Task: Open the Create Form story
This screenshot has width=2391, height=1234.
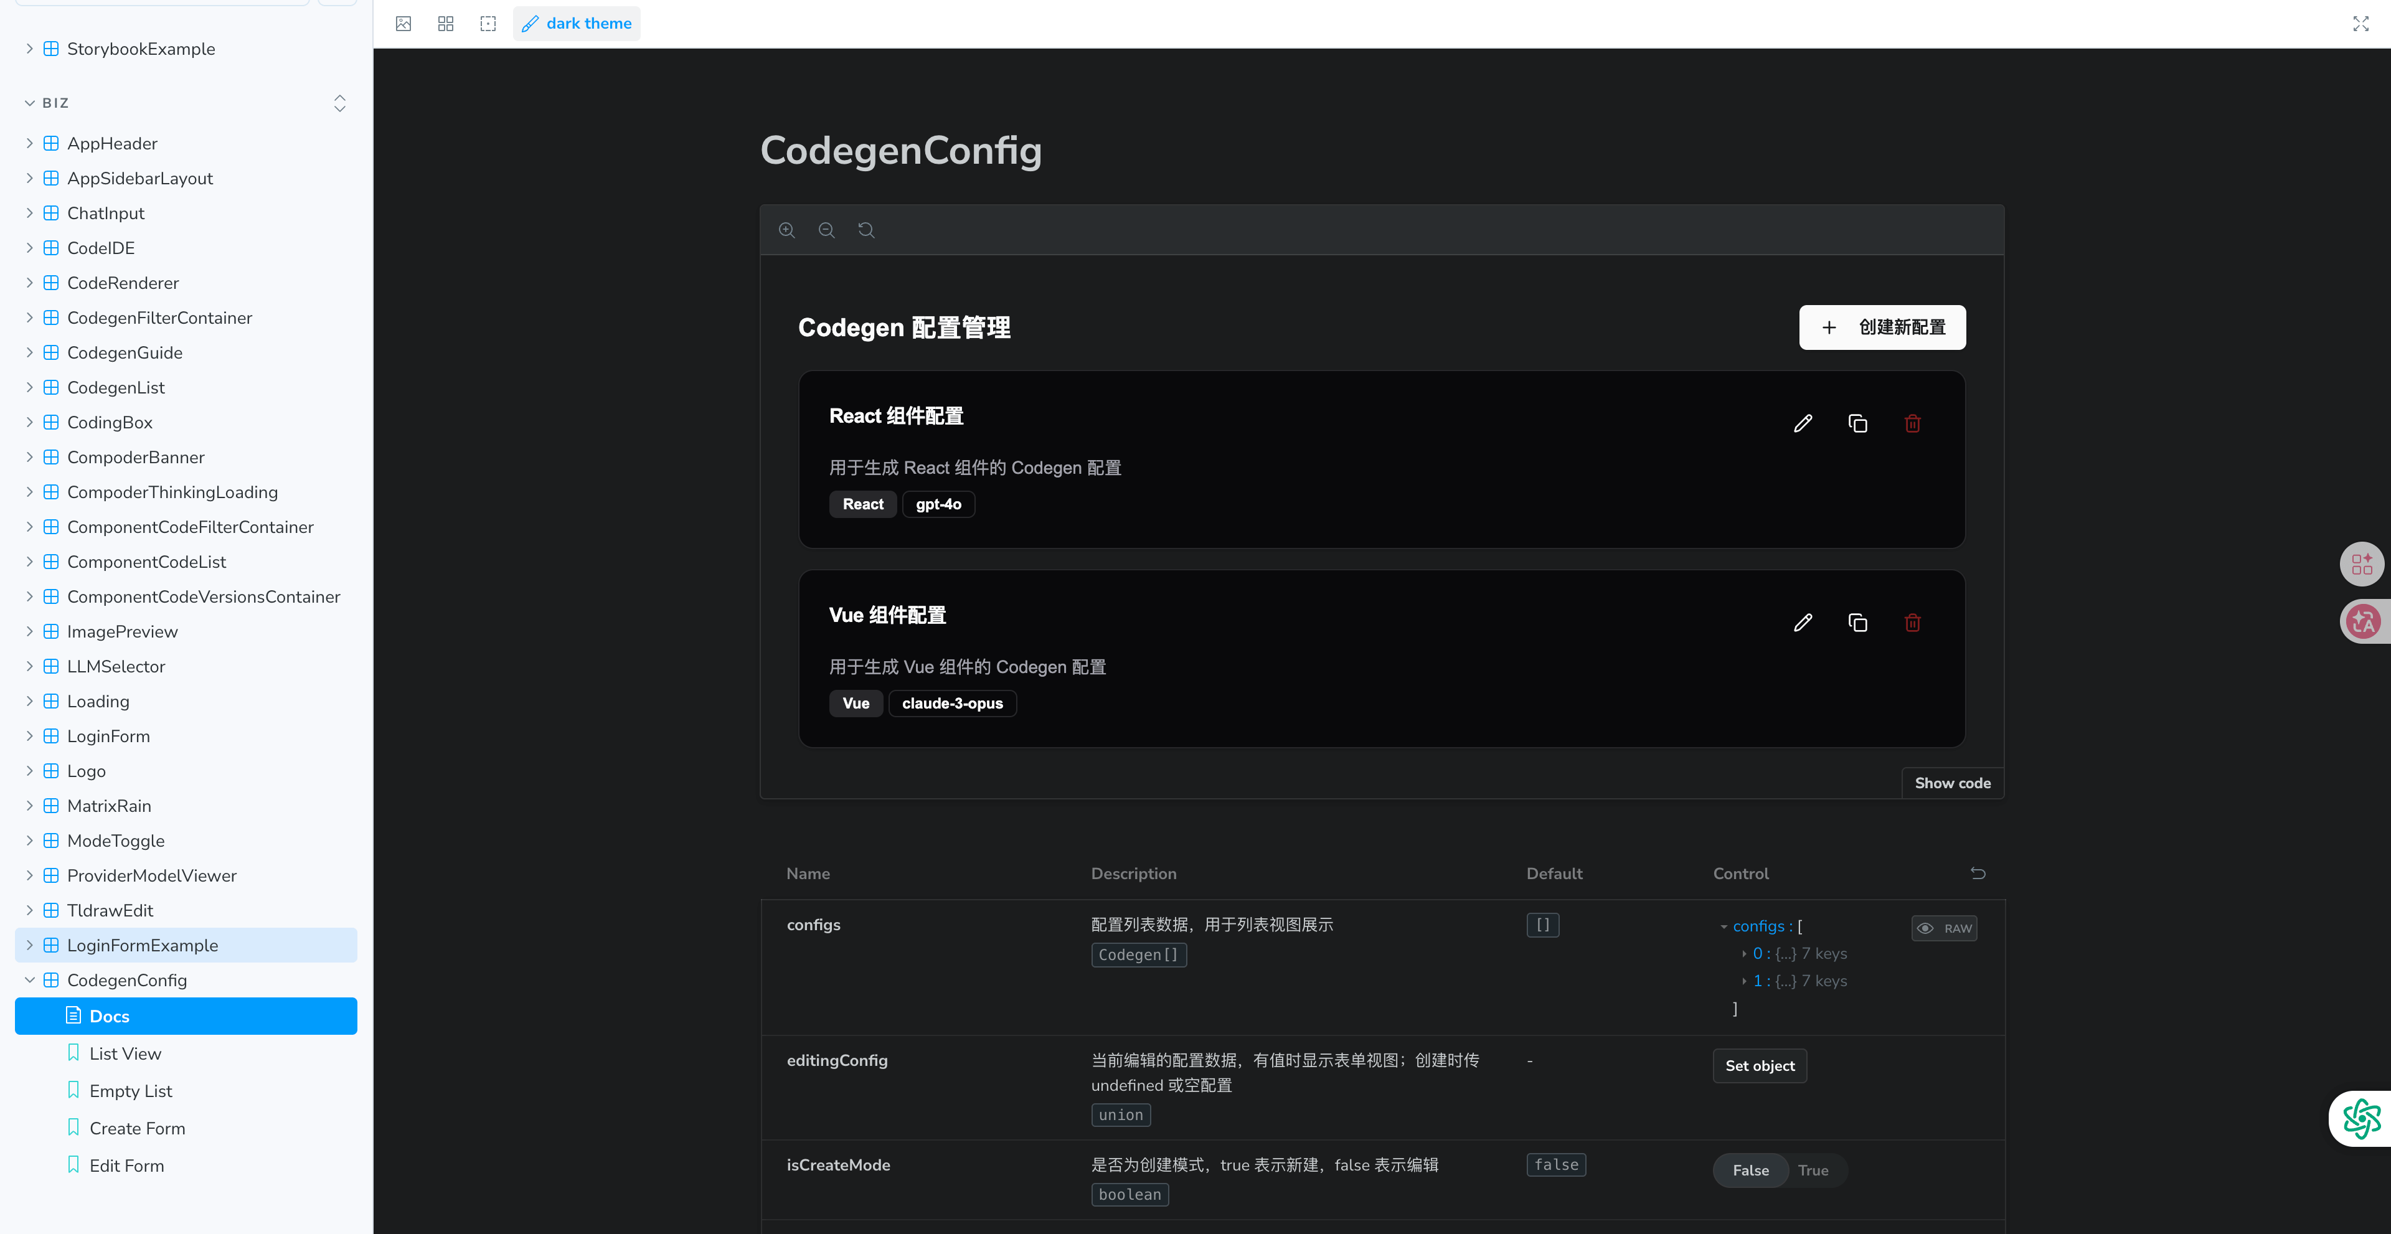Action: (x=138, y=1128)
